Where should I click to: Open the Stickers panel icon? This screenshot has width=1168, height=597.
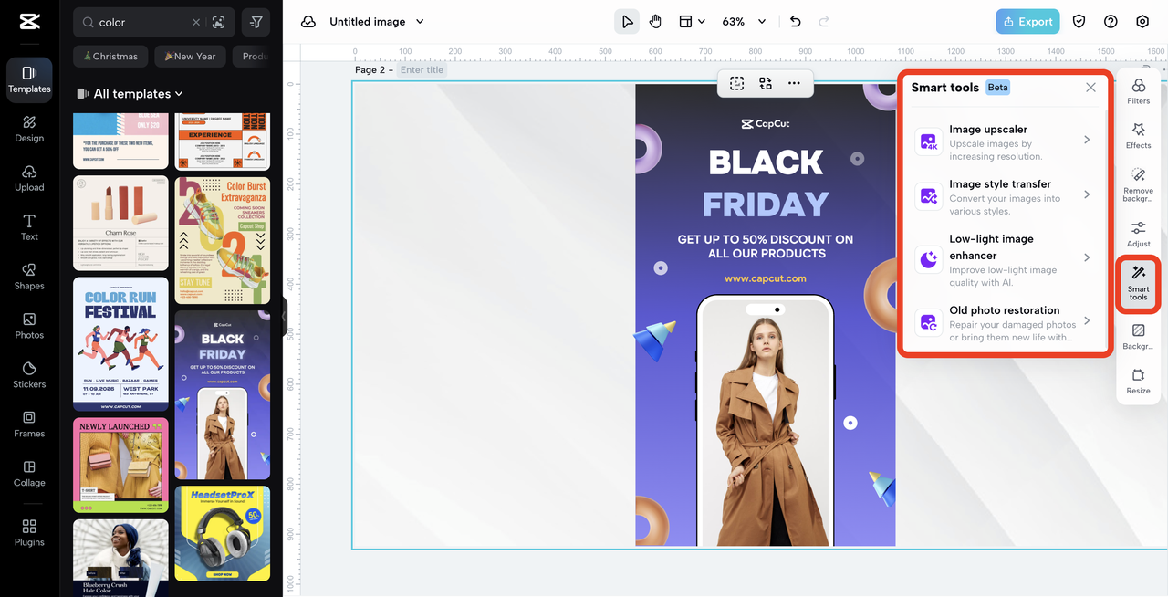[x=29, y=375]
